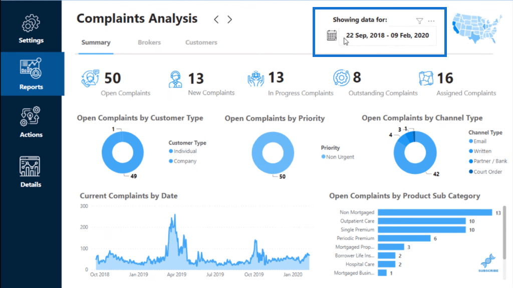Switch to the Customers tab
This screenshot has height=288, width=513.
click(201, 42)
